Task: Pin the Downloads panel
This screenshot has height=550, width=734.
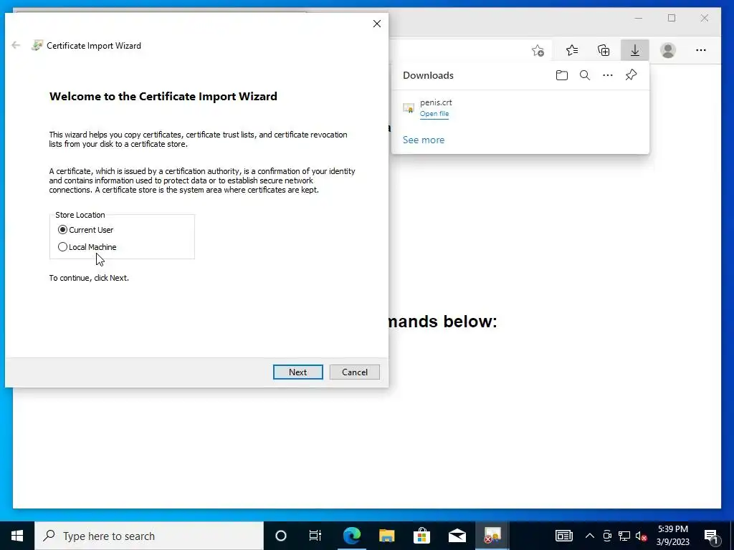Action: point(631,75)
